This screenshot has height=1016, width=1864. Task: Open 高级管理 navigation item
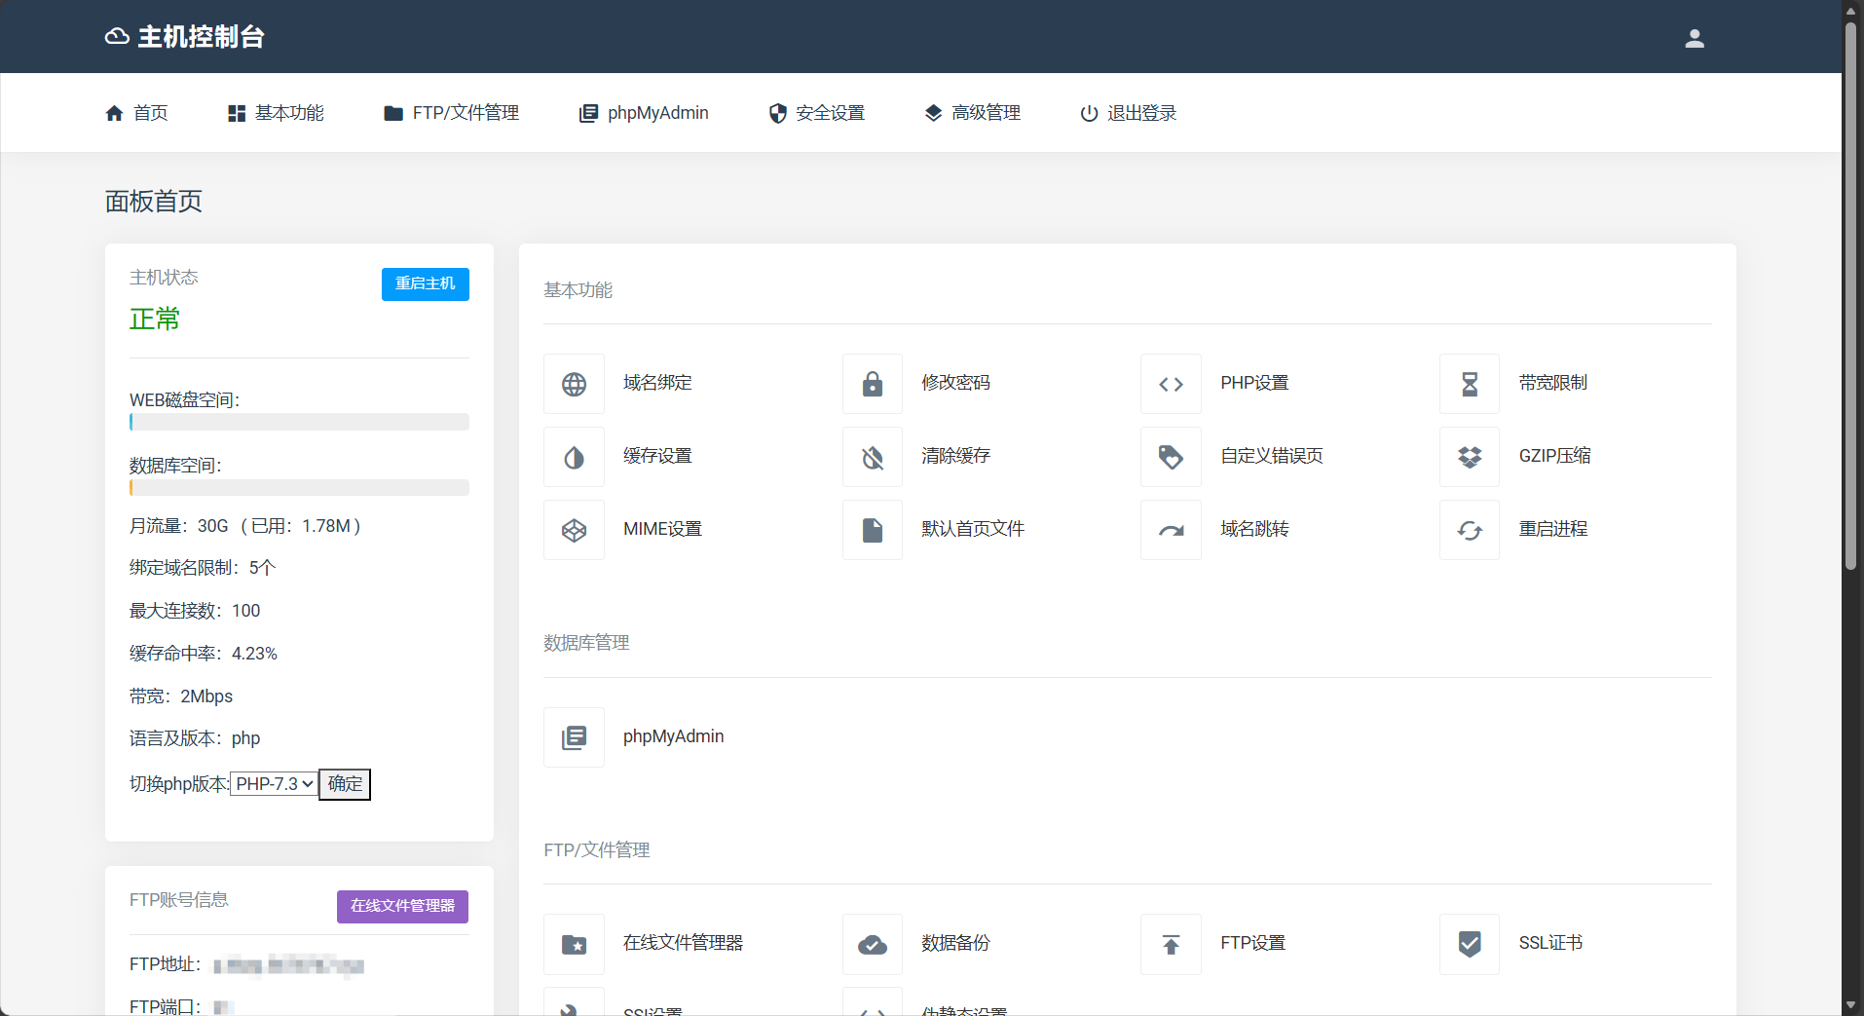pos(972,113)
